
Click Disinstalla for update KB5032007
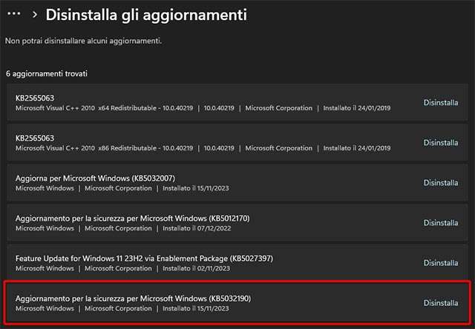[440, 182]
